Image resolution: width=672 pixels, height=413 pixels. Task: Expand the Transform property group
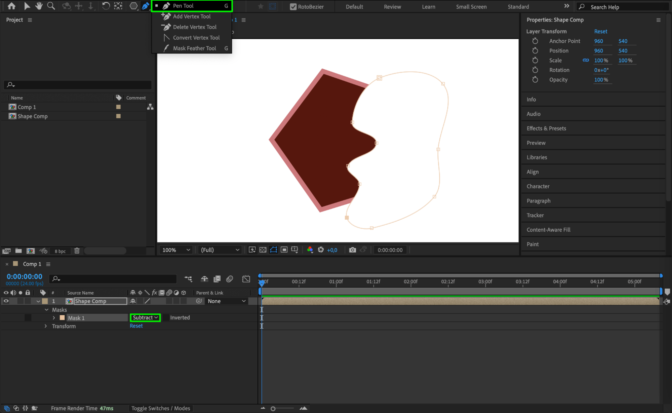[x=46, y=326]
